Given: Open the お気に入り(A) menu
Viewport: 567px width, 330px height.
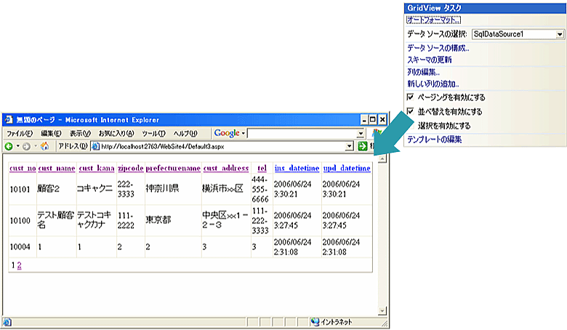Looking at the screenshot, I should (x=116, y=133).
